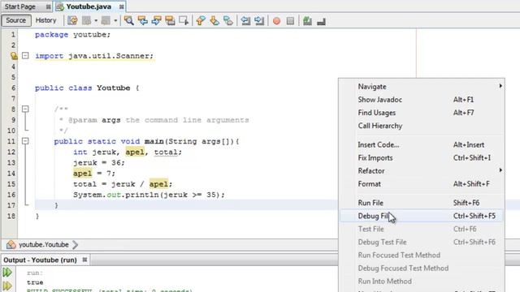Click youtube.Youtube breadcrumb
The width and height of the screenshot is (520, 292).
tap(44, 245)
